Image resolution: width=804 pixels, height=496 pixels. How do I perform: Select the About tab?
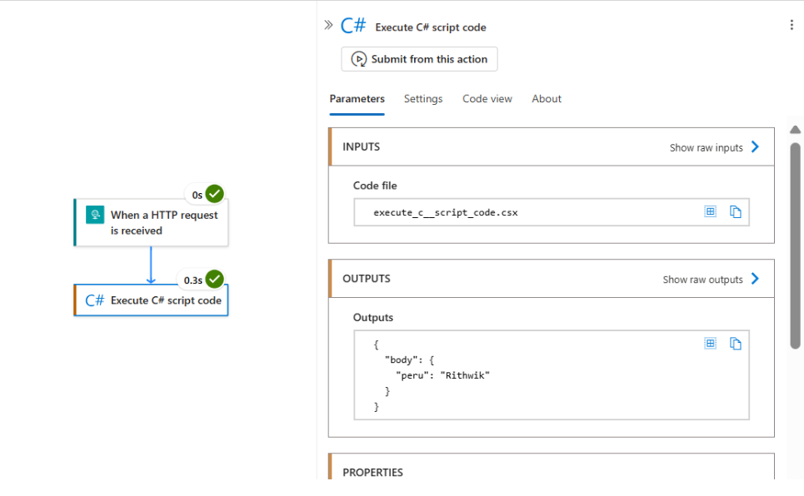tap(546, 98)
